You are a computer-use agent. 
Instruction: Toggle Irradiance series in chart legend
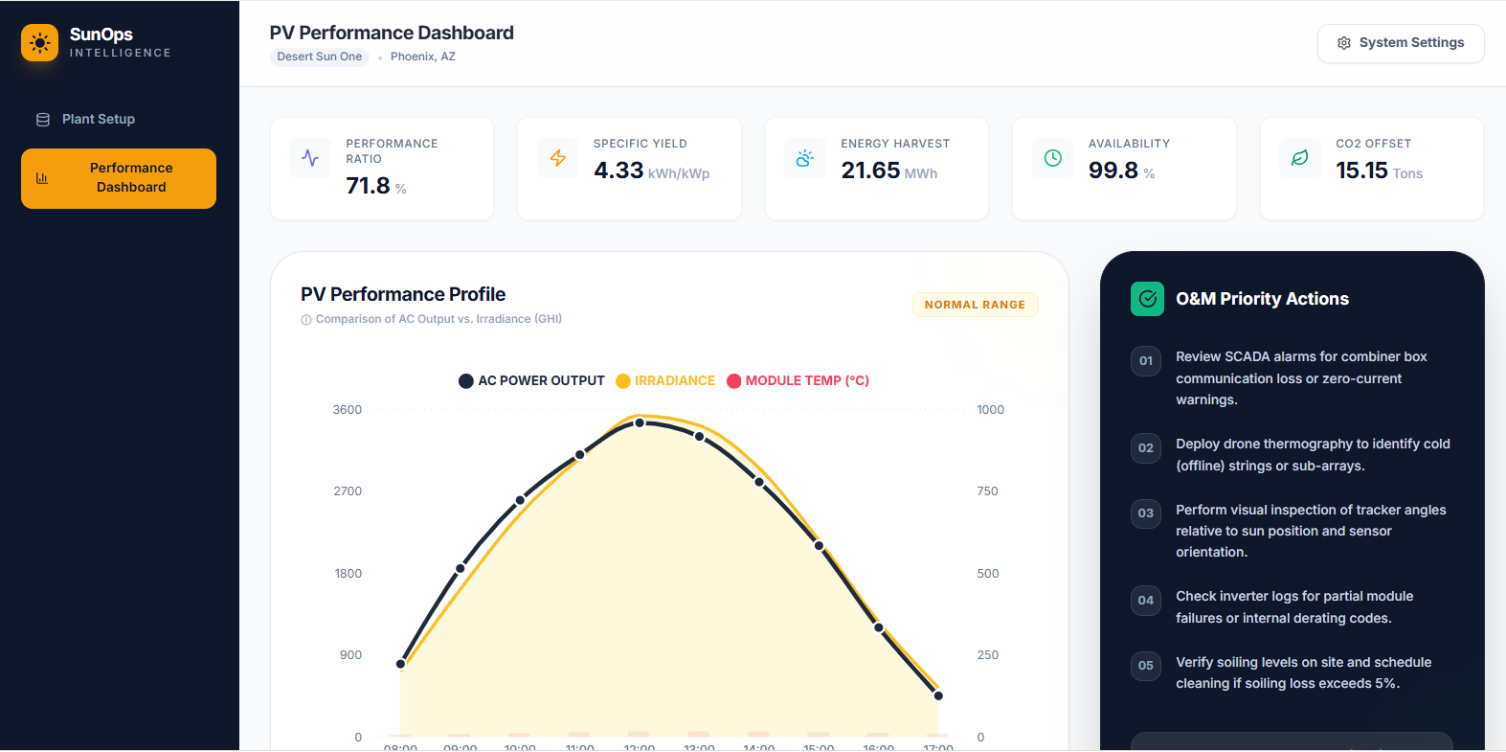pos(665,381)
